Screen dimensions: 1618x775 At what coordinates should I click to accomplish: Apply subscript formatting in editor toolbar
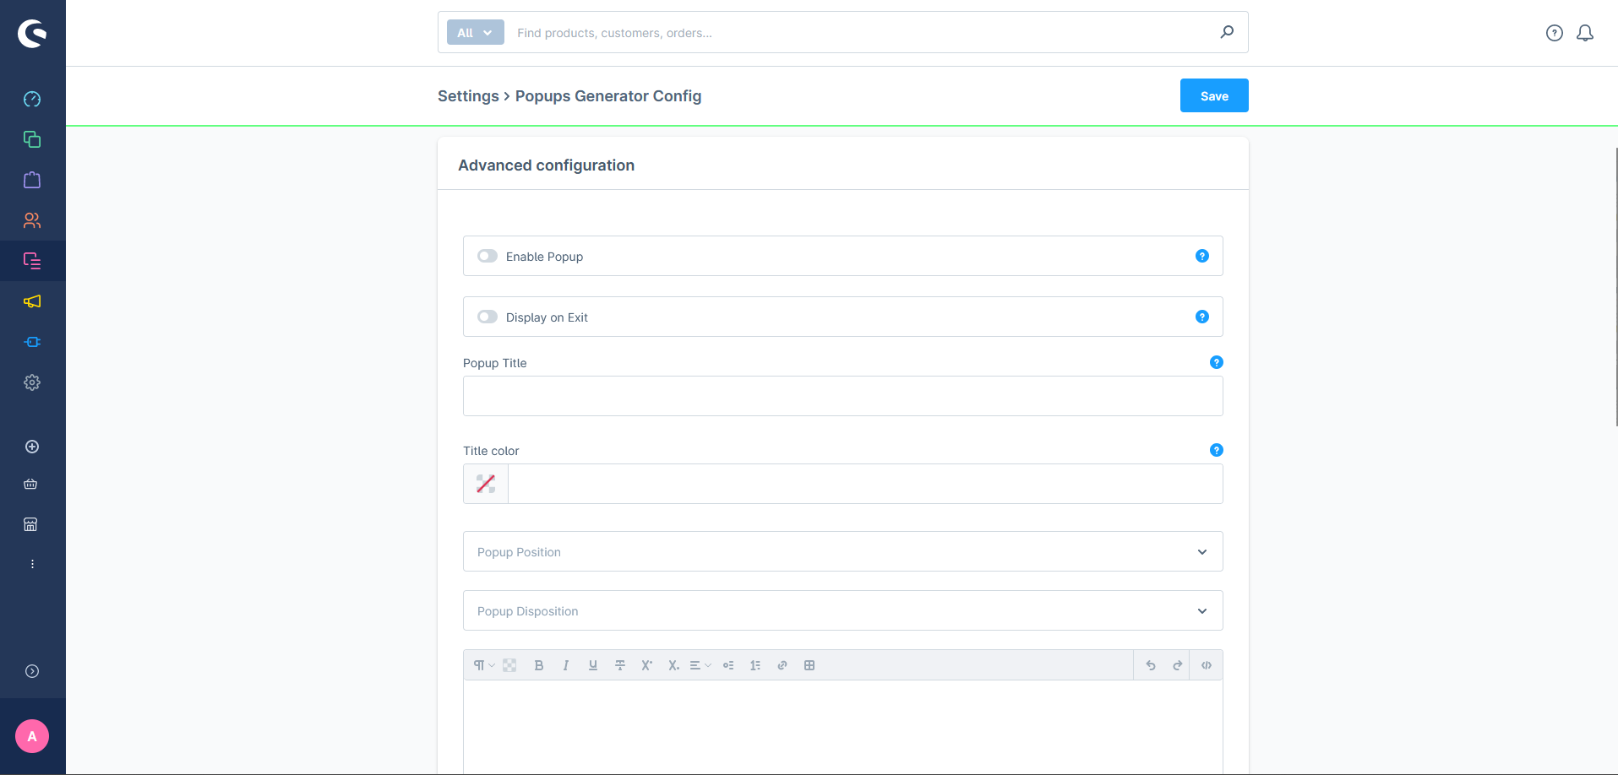(x=673, y=665)
